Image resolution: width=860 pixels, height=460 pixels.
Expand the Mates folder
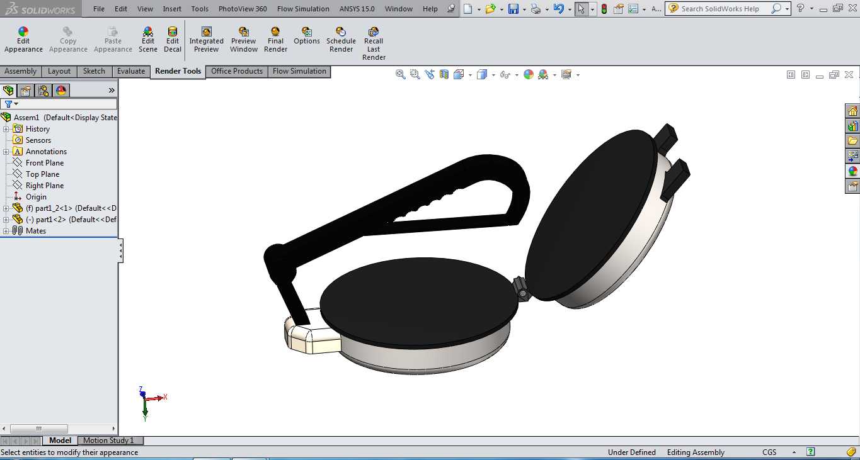pos(6,231)
